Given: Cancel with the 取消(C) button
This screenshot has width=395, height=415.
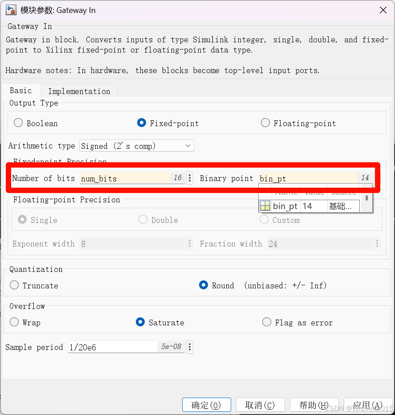Looking at the screenshot, I should 260,405.
